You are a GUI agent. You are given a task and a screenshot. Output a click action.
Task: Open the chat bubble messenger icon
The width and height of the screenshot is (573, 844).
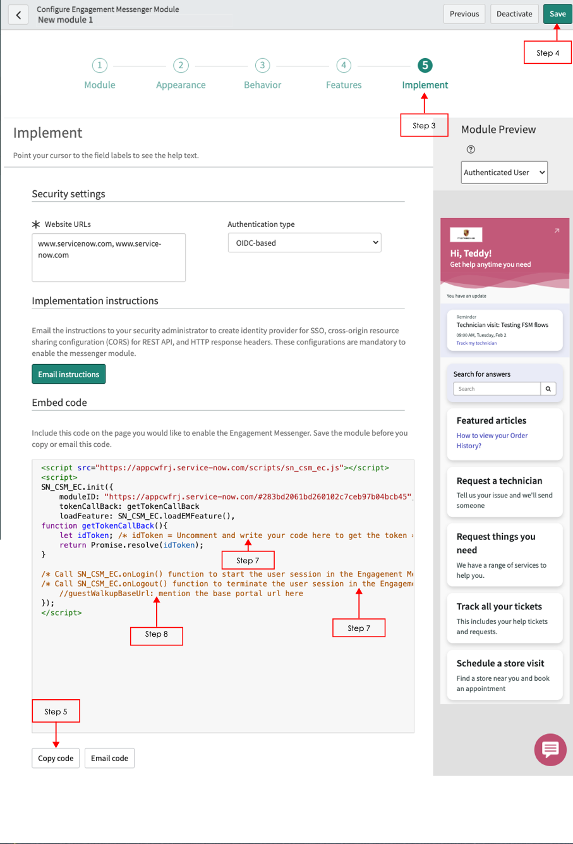550,749
